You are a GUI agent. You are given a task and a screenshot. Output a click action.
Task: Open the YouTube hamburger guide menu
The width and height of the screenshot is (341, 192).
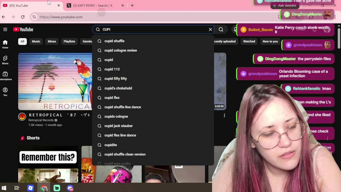[x=5, y=29]
